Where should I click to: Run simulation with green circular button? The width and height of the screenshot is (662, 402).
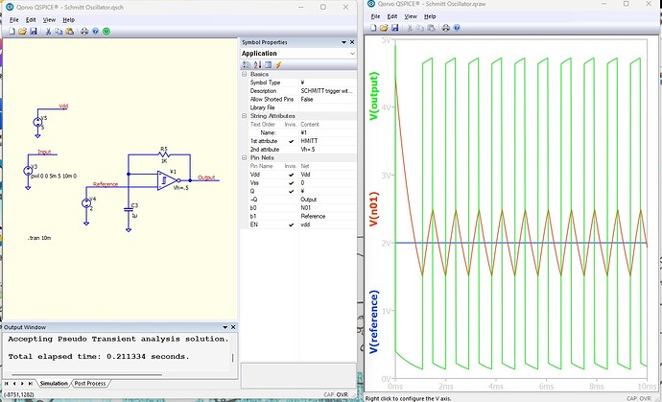point(106,32)
